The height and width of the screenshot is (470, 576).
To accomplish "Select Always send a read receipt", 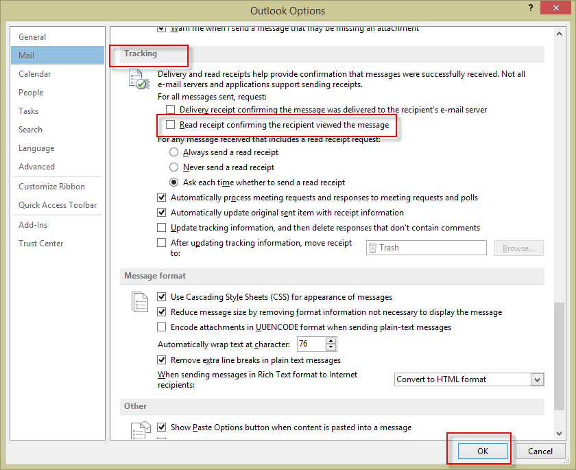I will coord(173,152).
